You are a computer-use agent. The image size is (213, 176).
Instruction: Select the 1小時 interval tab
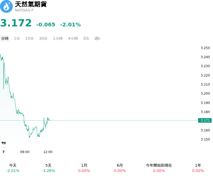pos(58,38)
